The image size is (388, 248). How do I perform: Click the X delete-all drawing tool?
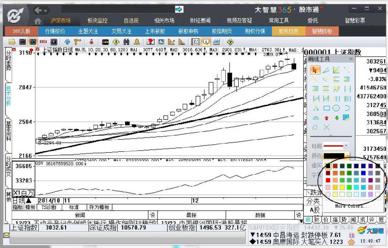click(326, 127)
